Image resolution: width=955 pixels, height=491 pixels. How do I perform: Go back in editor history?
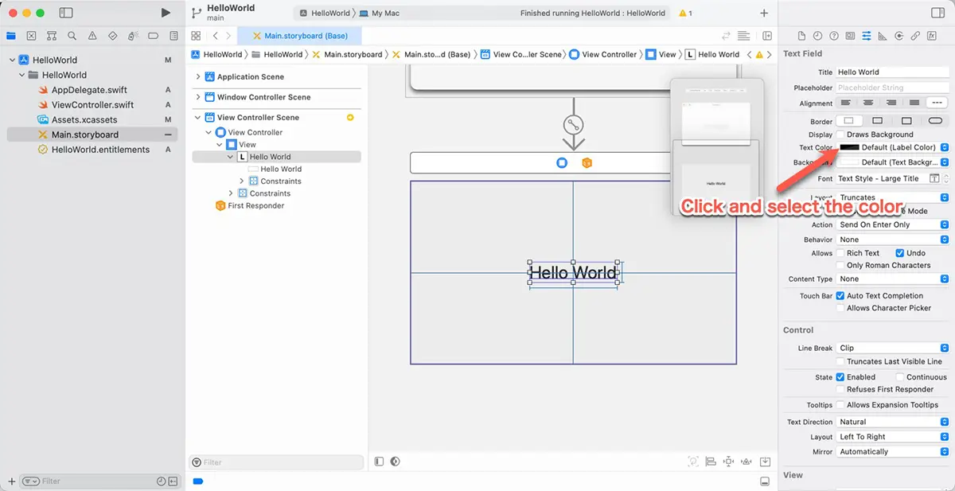tap(215, 36)
